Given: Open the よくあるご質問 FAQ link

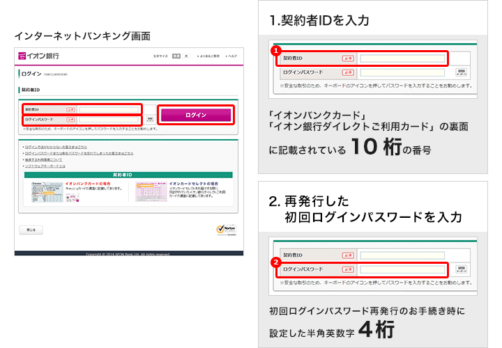Looking at the screenshot, I should [x=208, y=56].
